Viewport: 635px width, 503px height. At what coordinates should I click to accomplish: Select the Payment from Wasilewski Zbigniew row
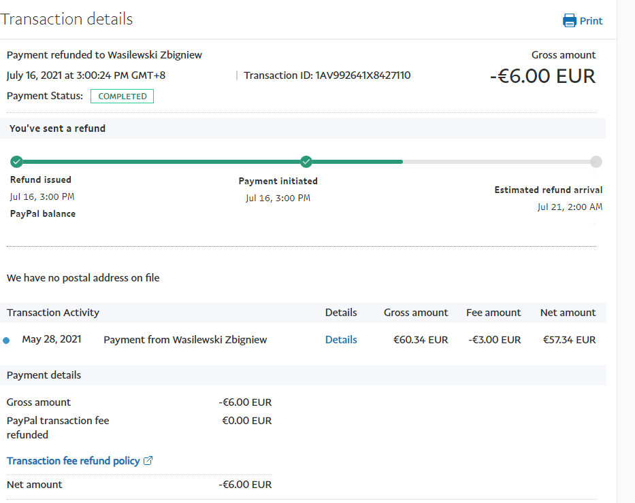[185, 340]
